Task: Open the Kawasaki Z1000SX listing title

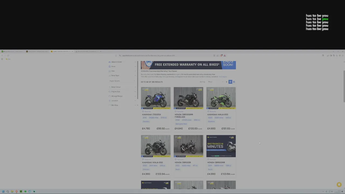Action: 151,115
